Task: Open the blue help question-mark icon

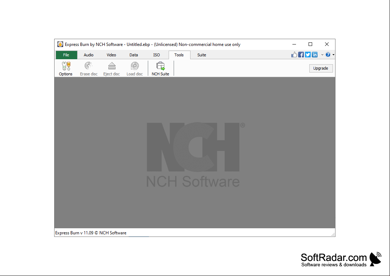Action: (328, 55)
